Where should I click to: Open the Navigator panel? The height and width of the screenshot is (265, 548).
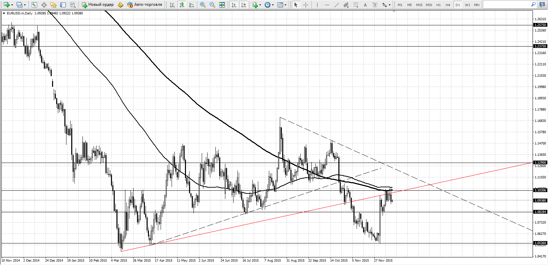53,5
